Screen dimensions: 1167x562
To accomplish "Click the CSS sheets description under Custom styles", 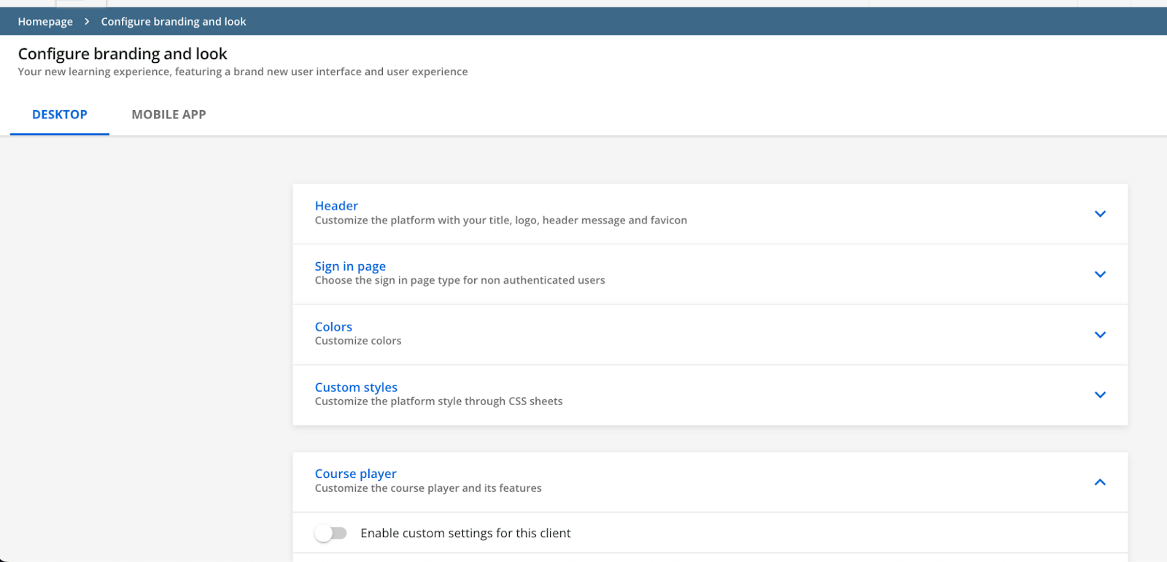I will pos(438,401).
